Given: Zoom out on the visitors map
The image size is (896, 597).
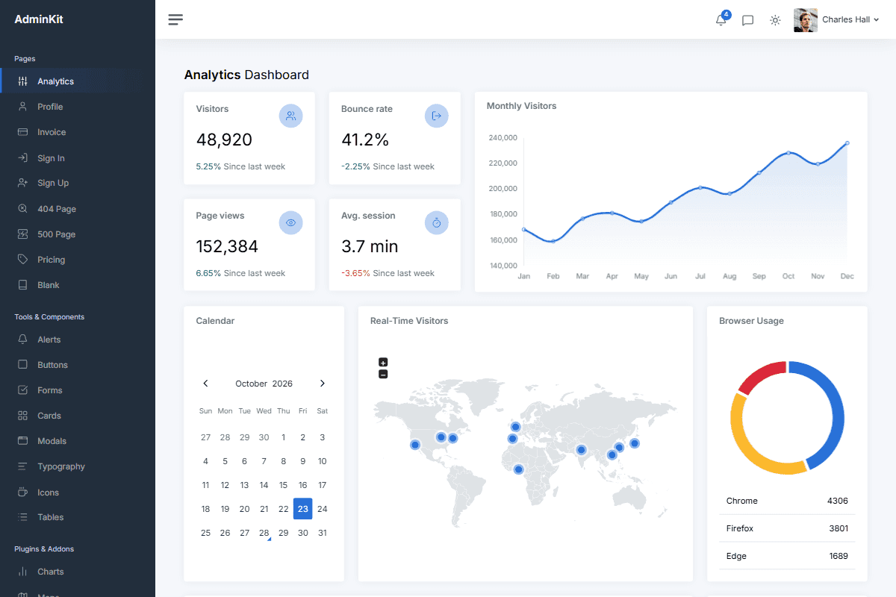Looking at the screenshot, I should 383,374.
